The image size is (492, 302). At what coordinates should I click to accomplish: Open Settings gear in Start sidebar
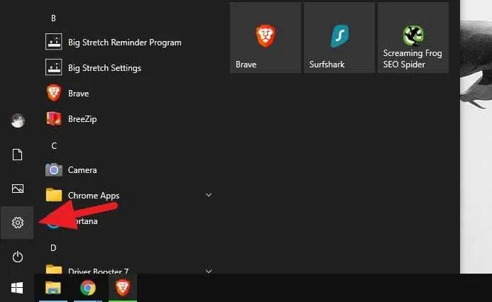(18, 223)
